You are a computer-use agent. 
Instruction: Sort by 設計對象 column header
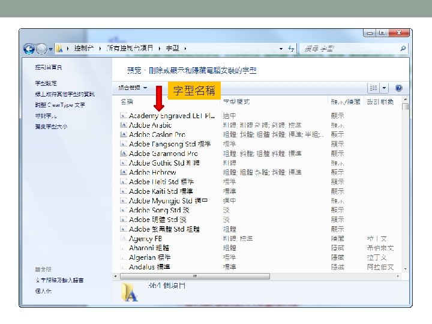380,101
